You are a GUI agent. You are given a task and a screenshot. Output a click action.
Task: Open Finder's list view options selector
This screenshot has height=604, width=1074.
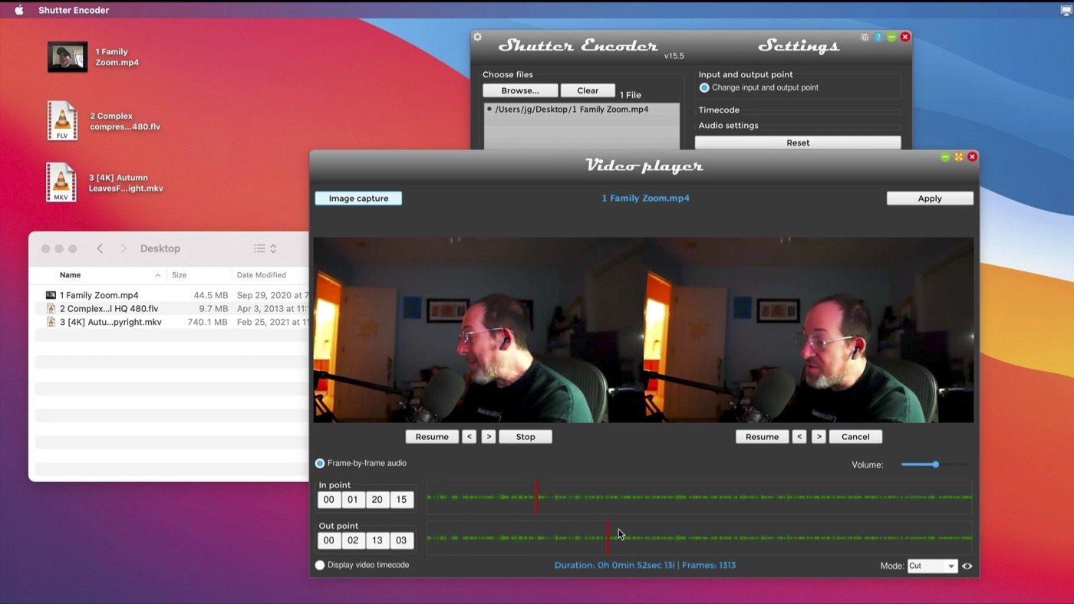(265, 248)
